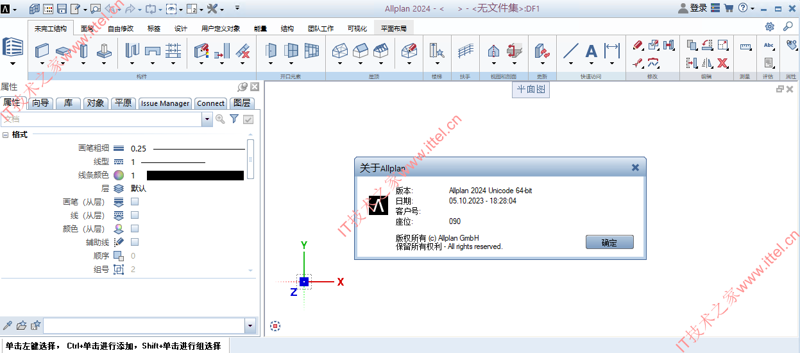Click the 库 palette tab
The width and height of the screenshot is (800, 353).
[68, 103]
